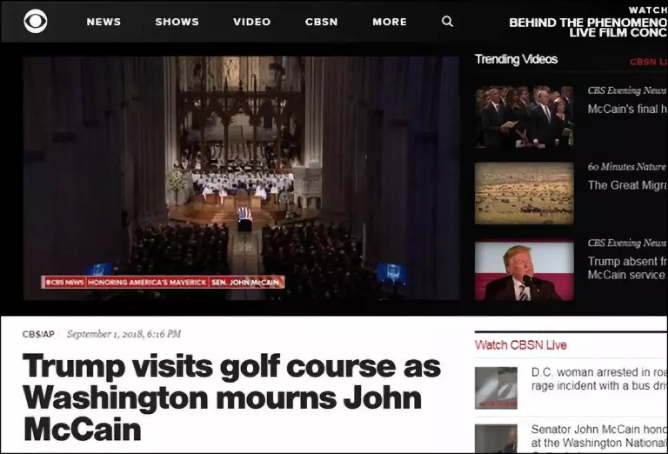Viewport: 668px width, 454px height.
Task: Open the Trump at podium thumbnail
Action: click(x=524, y=270)
